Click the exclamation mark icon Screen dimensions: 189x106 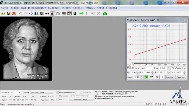[x=87, y=13]
